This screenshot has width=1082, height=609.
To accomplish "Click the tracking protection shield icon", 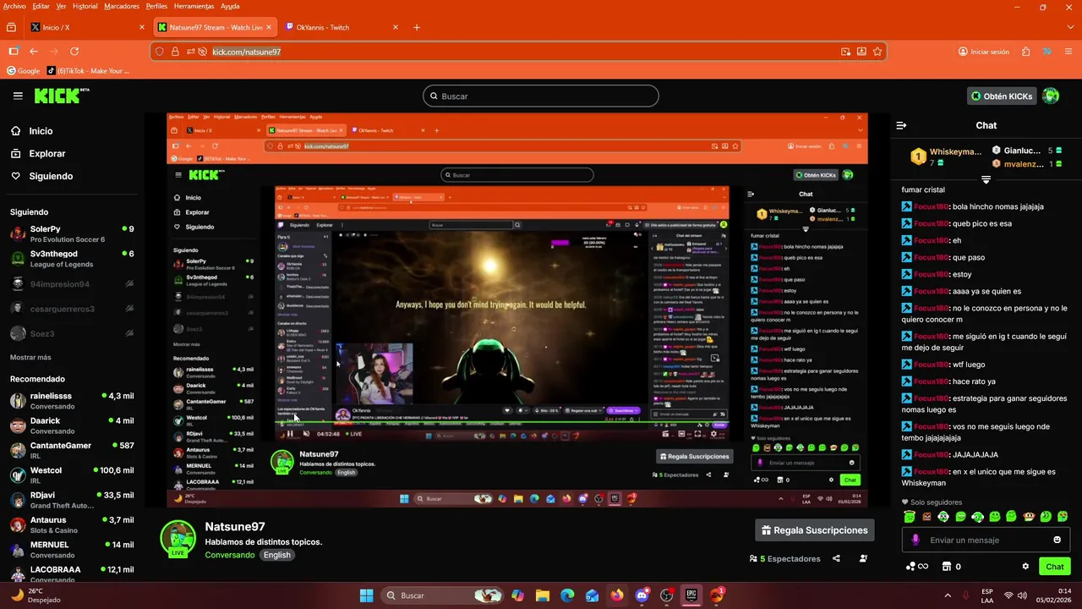I will [x=160, y=52].
